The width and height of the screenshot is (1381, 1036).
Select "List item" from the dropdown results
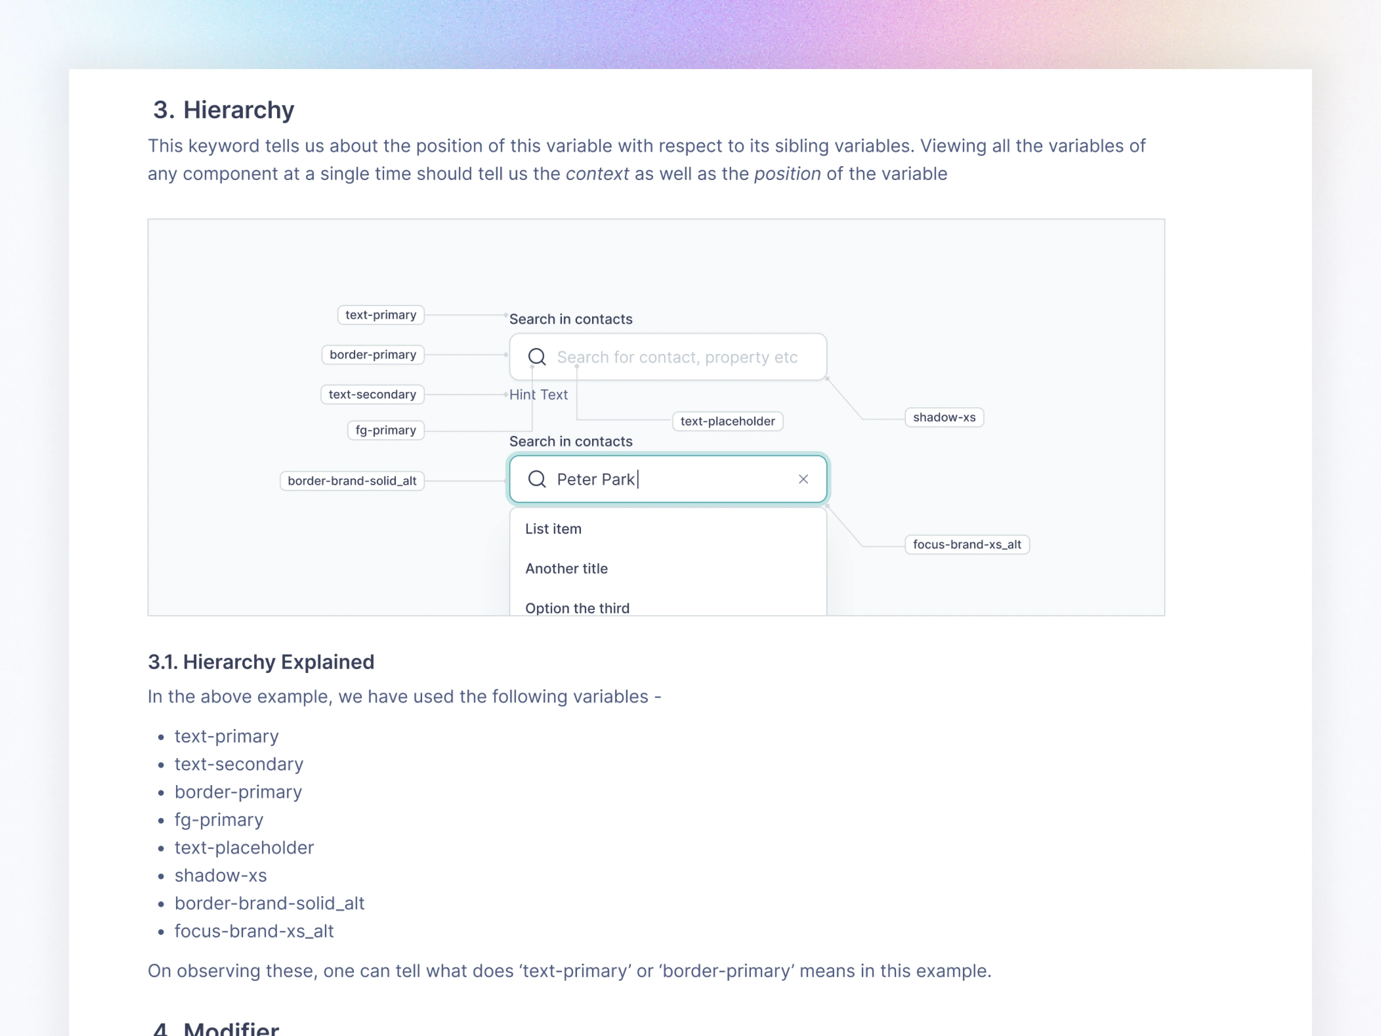[x=553, y=529]
